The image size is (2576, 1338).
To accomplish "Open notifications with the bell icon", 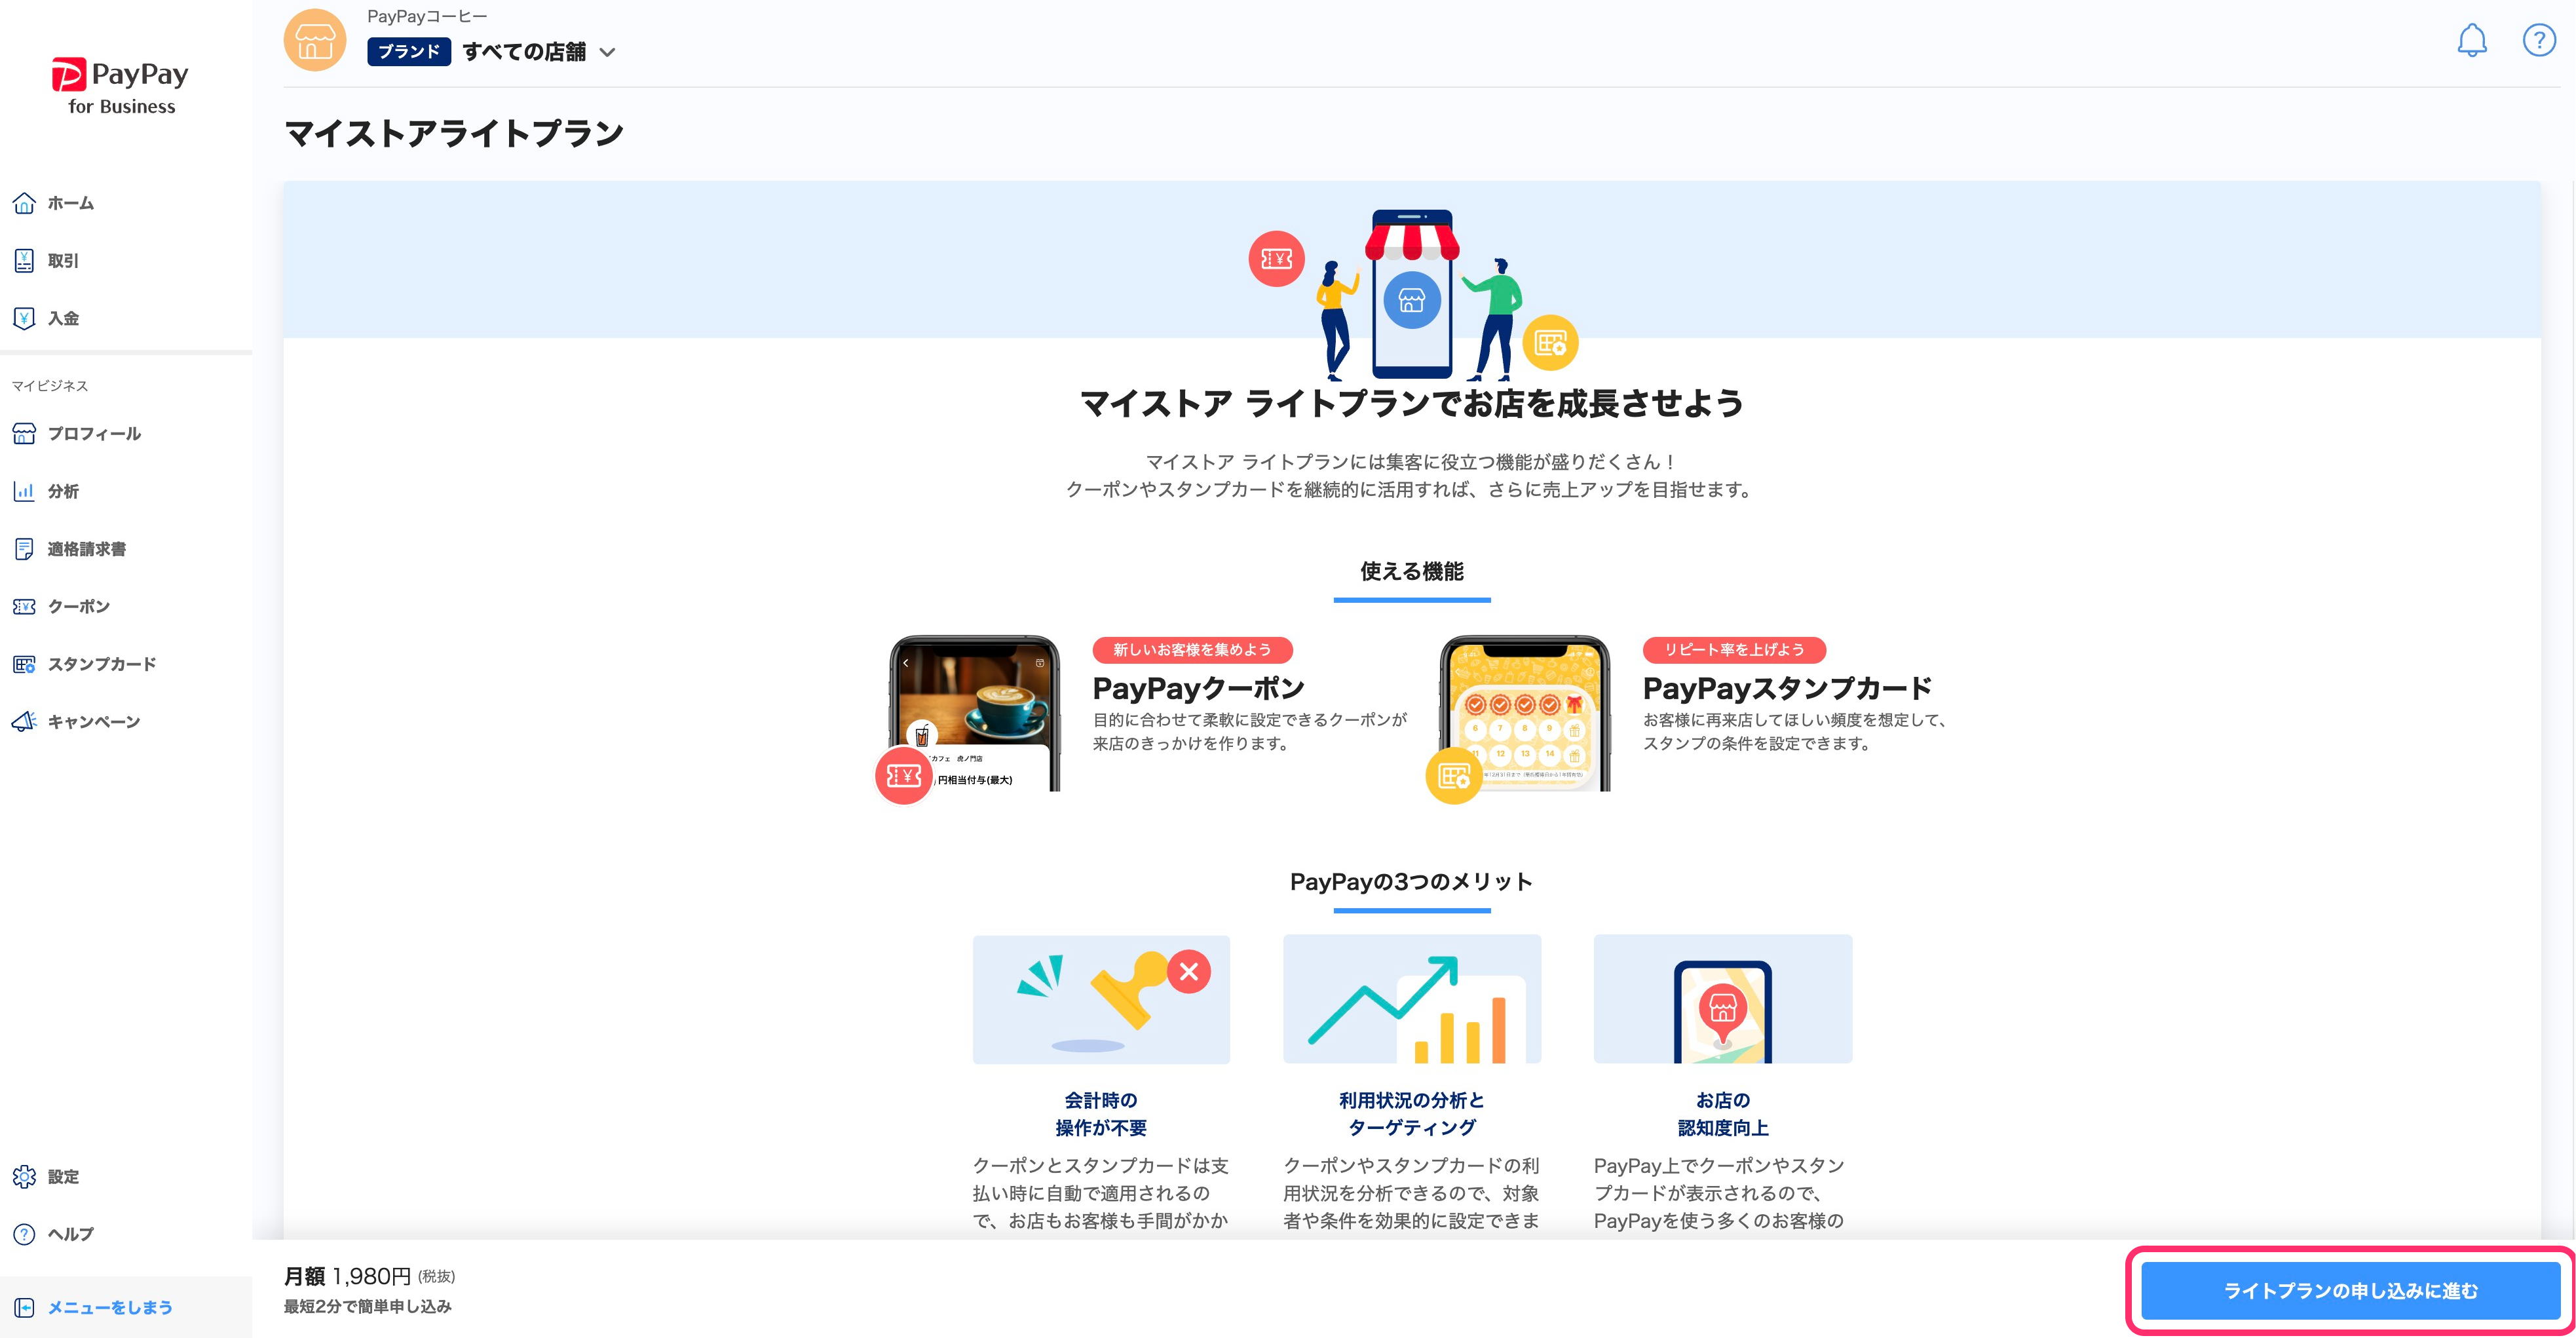I will coord(2472,40).
